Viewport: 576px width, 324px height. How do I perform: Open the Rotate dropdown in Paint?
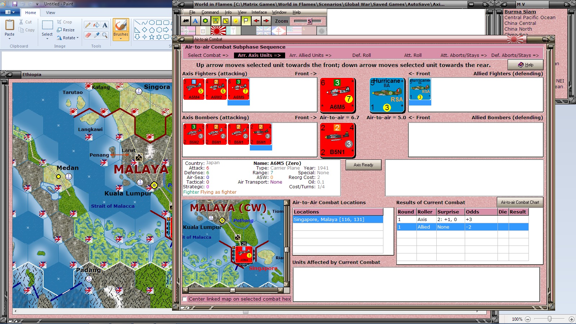pyautogui.click(x=68, y=38)
